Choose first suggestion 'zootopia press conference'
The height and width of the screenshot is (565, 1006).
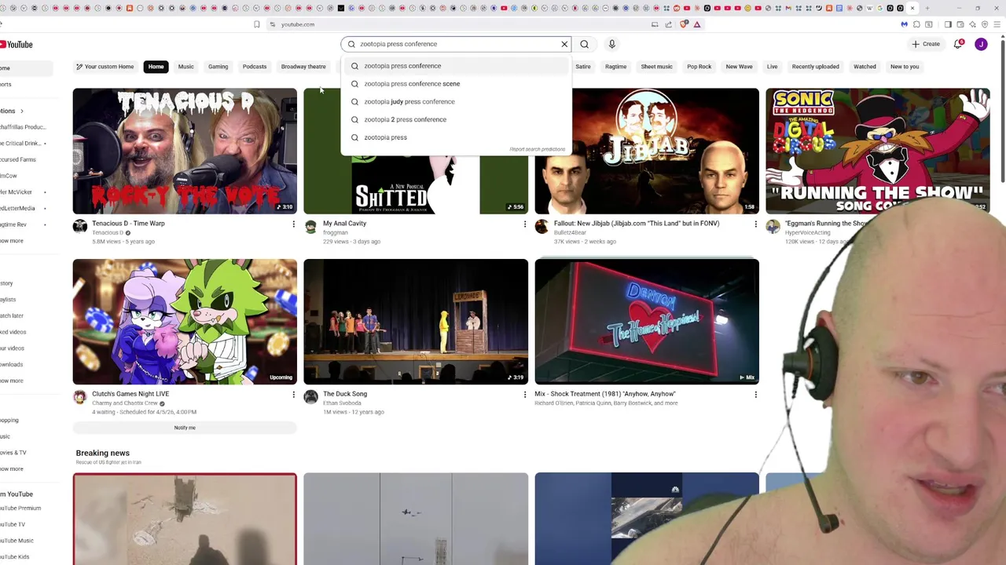456,66
